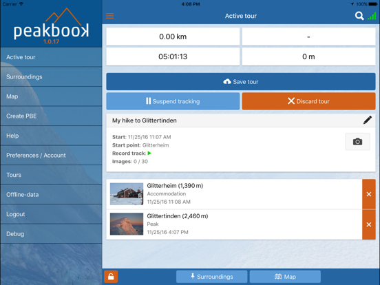Save the tour to the cloud

241,82
